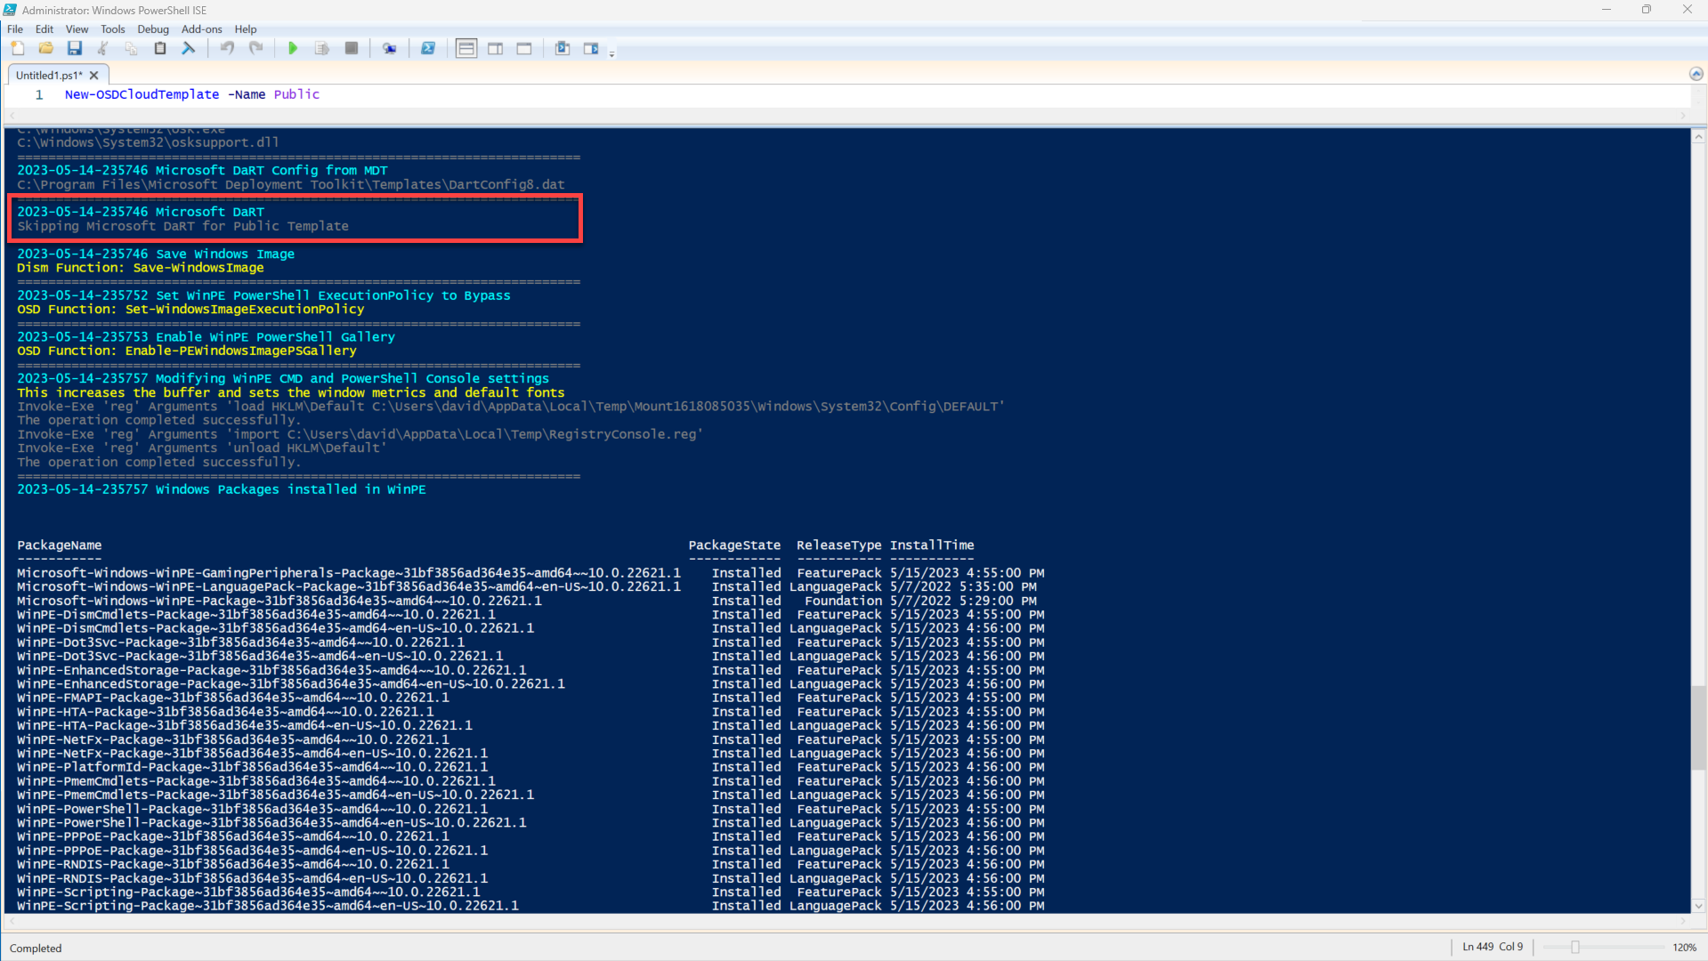
Task: Expand the toolbar overflow options arrow
Action: [611, 54]
